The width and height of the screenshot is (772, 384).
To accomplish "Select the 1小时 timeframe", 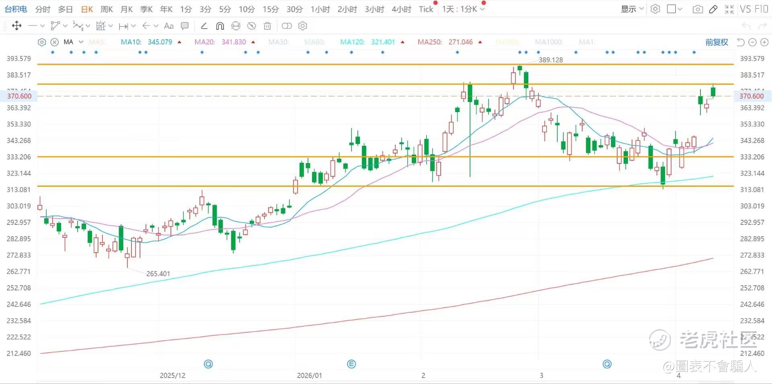I will [x=320, y=9].
